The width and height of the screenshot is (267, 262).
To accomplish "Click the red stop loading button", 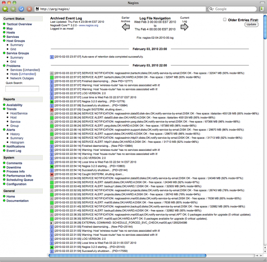I will coord(29,8).
